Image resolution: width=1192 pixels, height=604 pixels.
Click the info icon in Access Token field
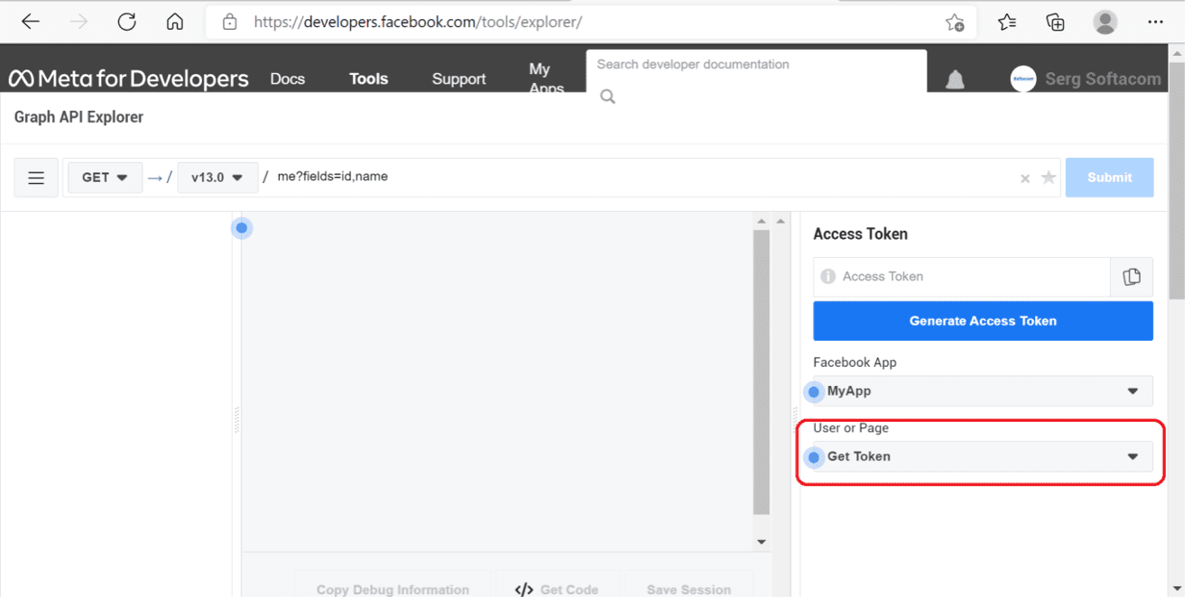(x=828, y=277)
